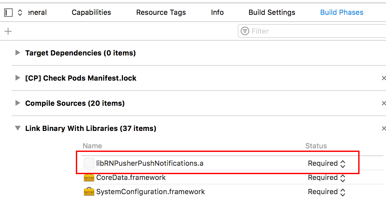Open Required status dropdown for libRNPusherPushNotifications.a
The width and height of the screenshot is (386, 198).
coord(343,163)
